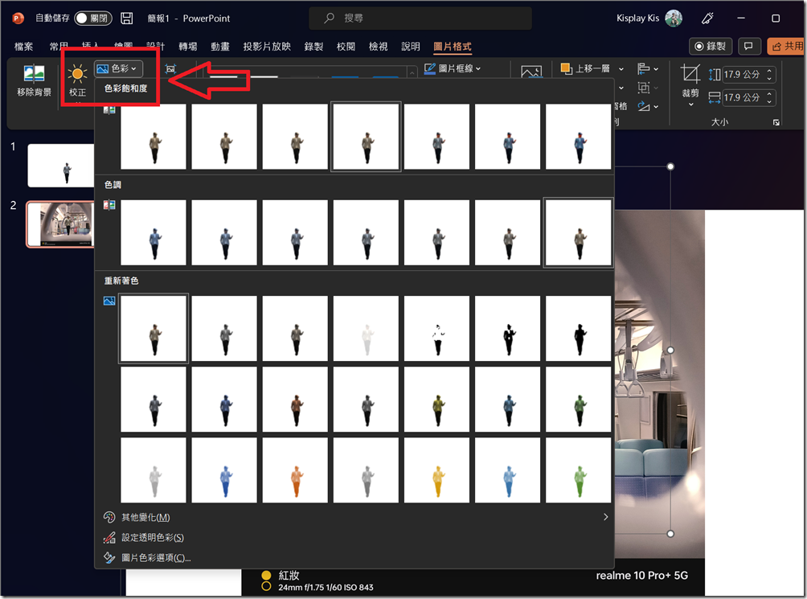This screenshot has width=807, height=599.
Task: Open 圖片色彩選項 (Picture Color Options)
Action: 158,556
